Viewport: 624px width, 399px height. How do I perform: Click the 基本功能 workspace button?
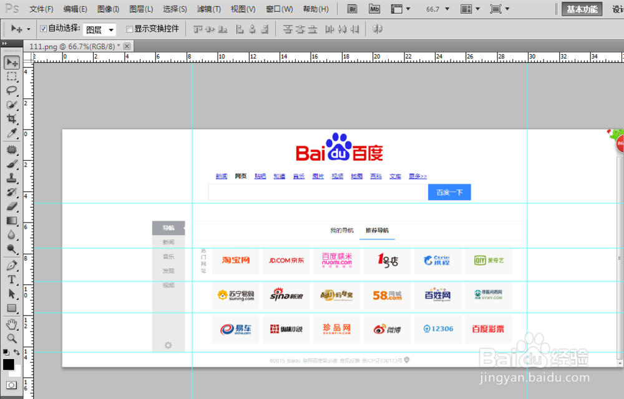click(x=582, y=9)
